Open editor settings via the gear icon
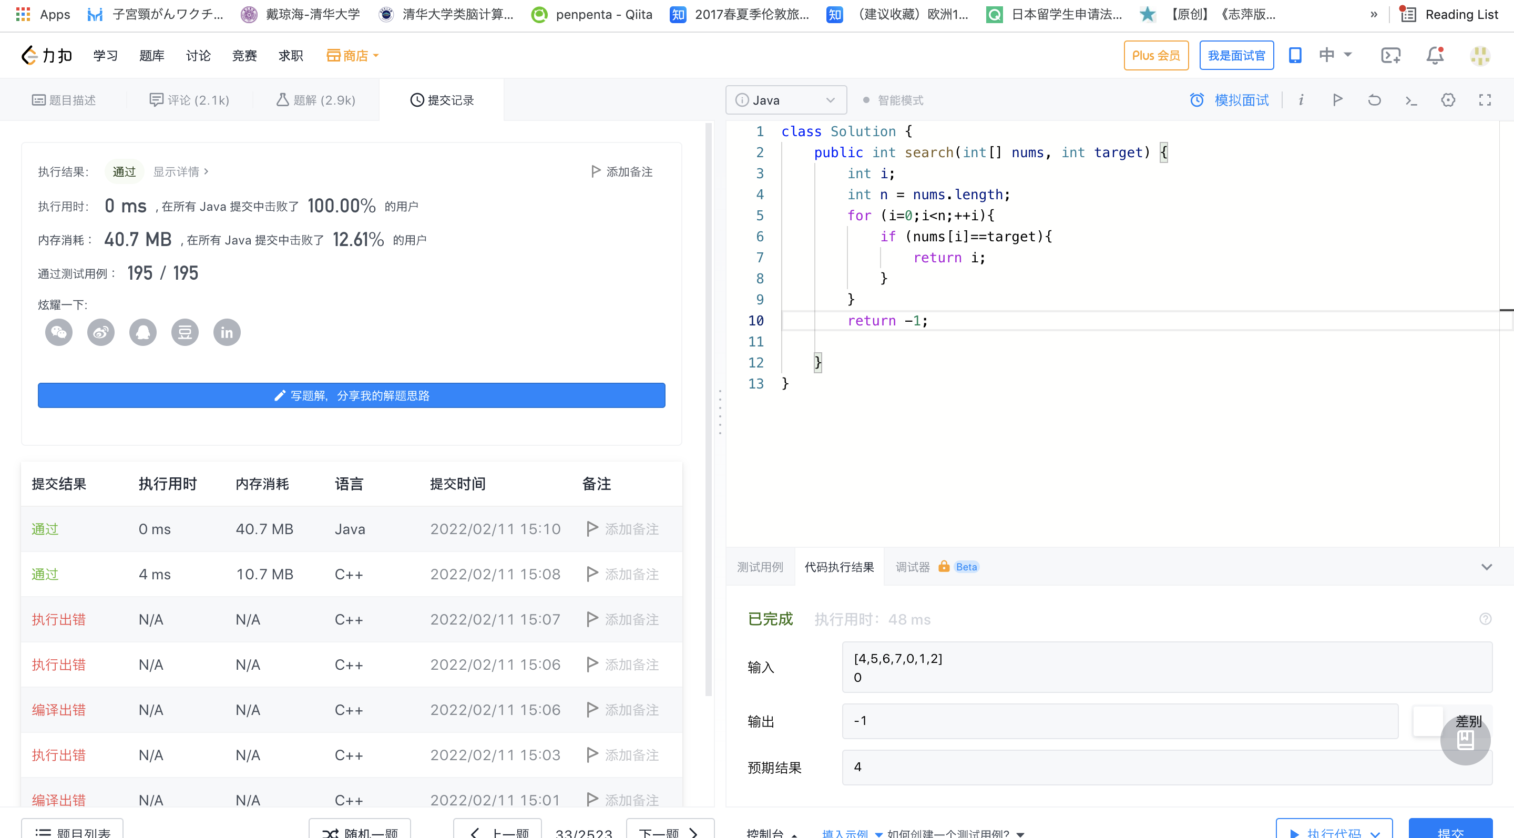The height and width of the screenshot is (838, 1514). coord(1448,100)
